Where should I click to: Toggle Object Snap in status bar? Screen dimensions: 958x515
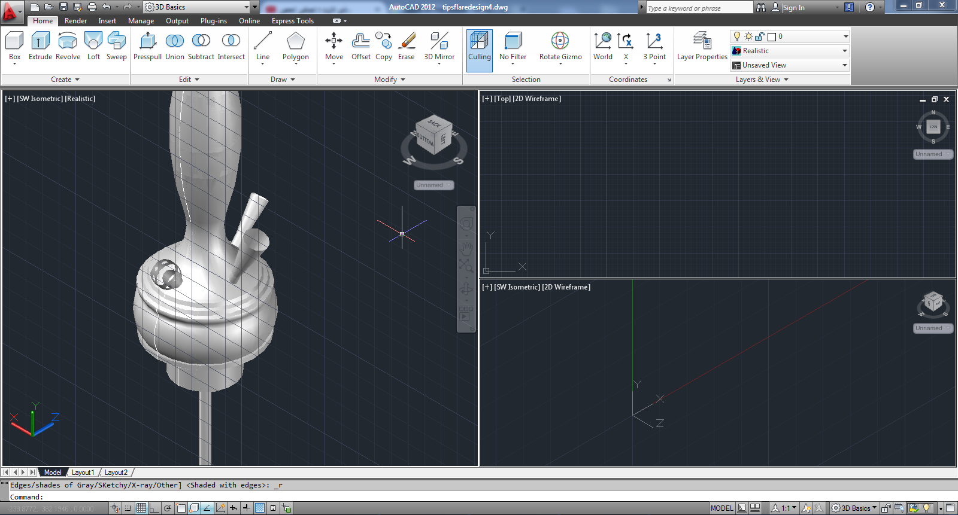tap(181, 508)
